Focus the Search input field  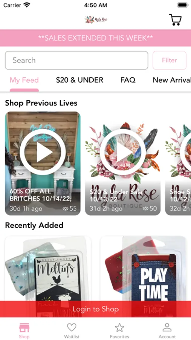[x=76, y=60]
